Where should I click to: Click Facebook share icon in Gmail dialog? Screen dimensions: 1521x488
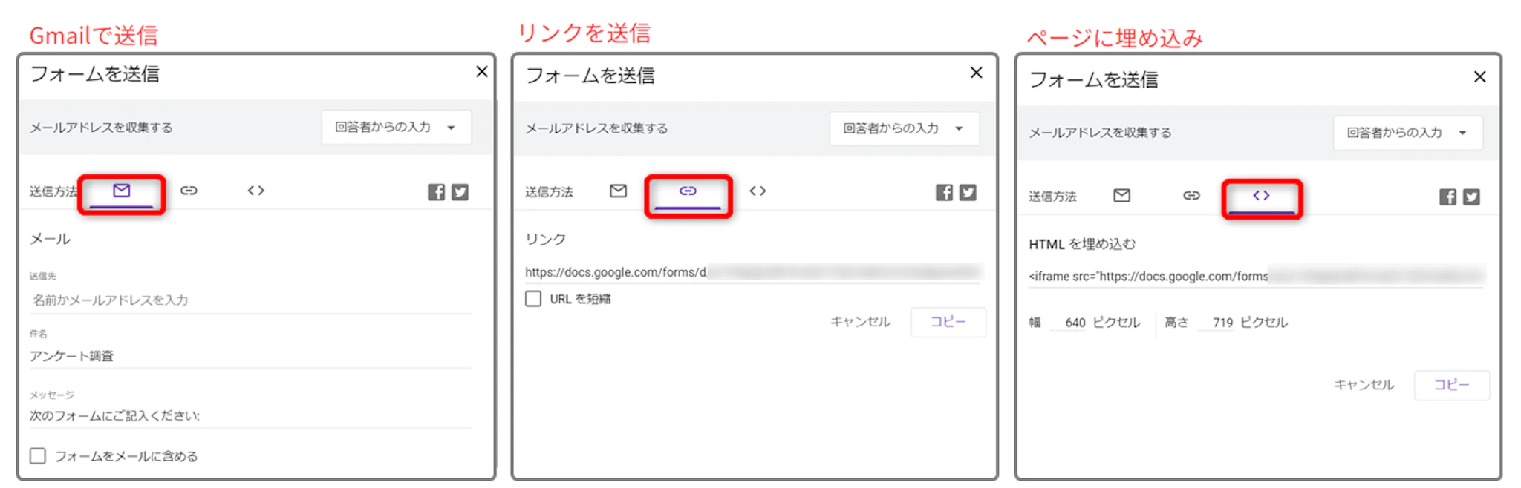[x=436, y=192]
